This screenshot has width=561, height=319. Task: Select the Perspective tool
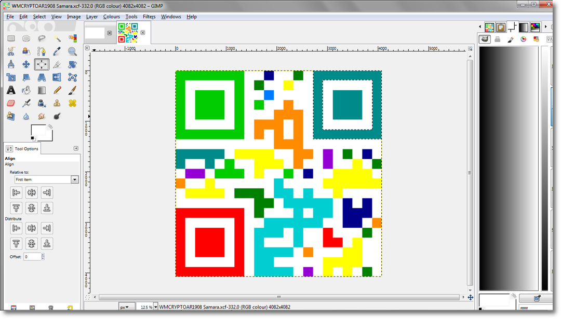[42, 77]
